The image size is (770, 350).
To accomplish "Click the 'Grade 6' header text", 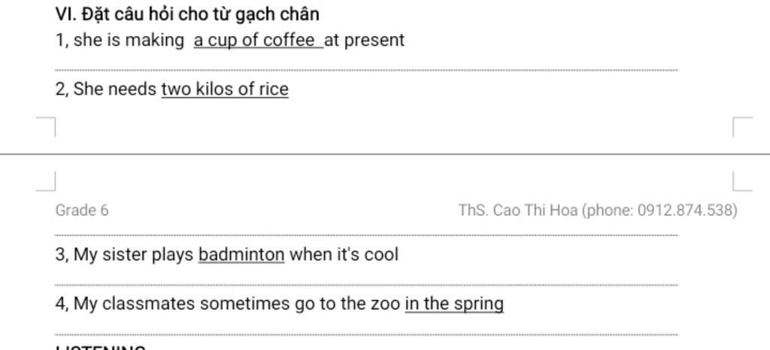I will pyautogui.click(x=82, y=210).
